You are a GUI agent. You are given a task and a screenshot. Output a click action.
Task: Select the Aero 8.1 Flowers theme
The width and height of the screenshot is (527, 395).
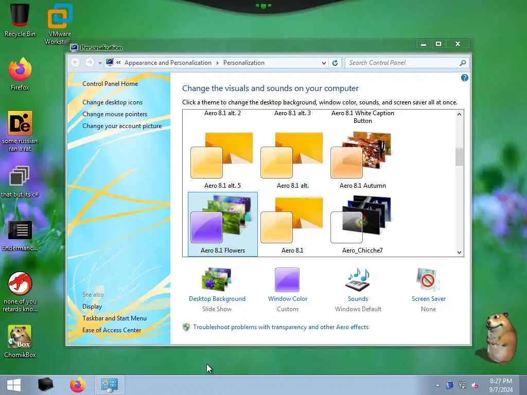pos(222,224)
